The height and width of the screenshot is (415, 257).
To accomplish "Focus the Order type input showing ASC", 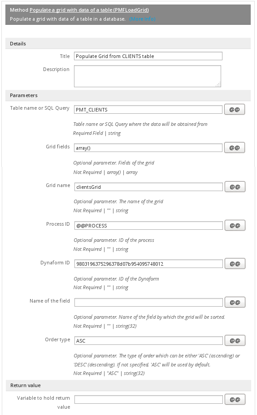I will tap(149, 341).
